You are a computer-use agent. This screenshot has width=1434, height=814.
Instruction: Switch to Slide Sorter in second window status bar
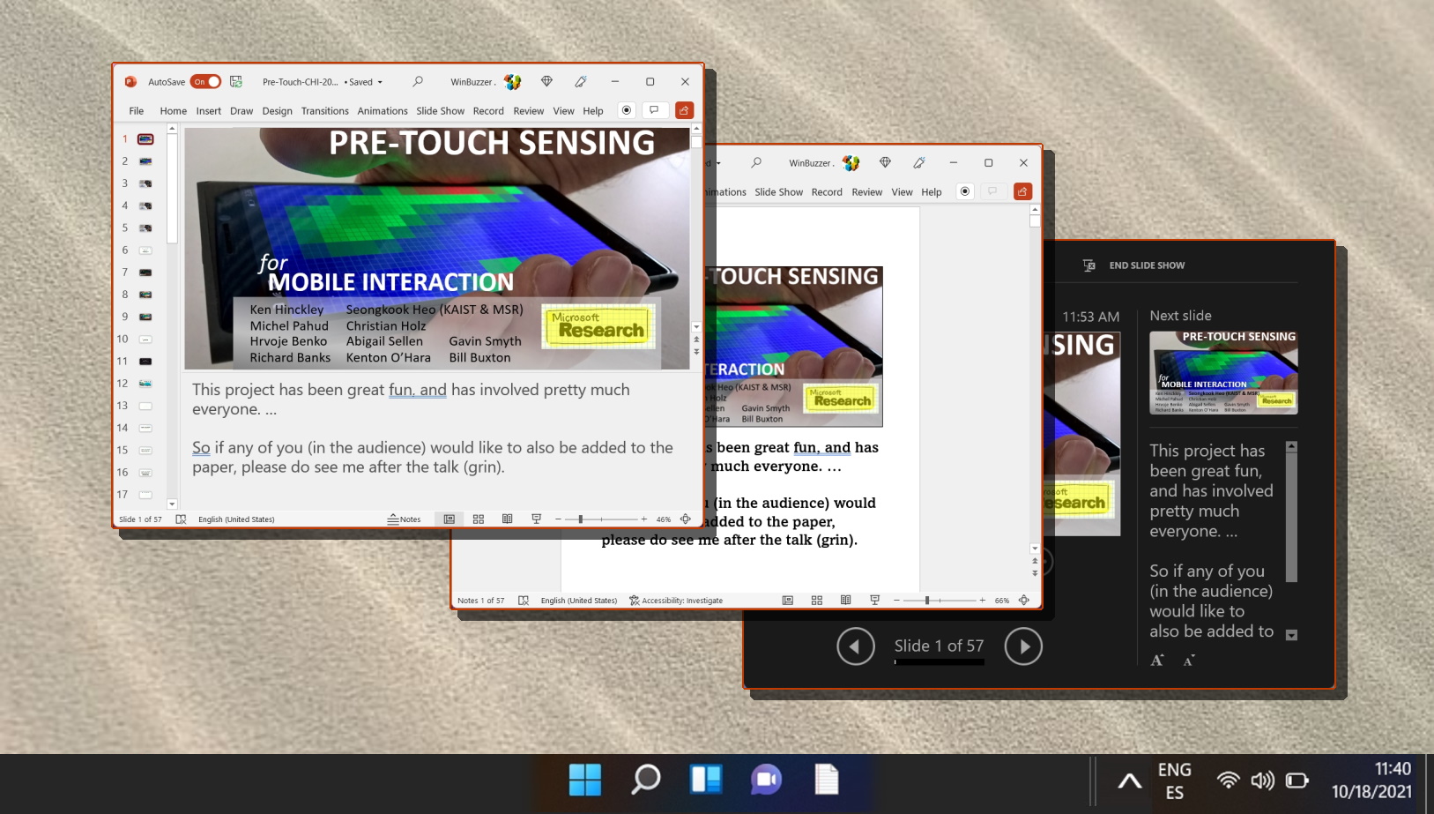817,601
